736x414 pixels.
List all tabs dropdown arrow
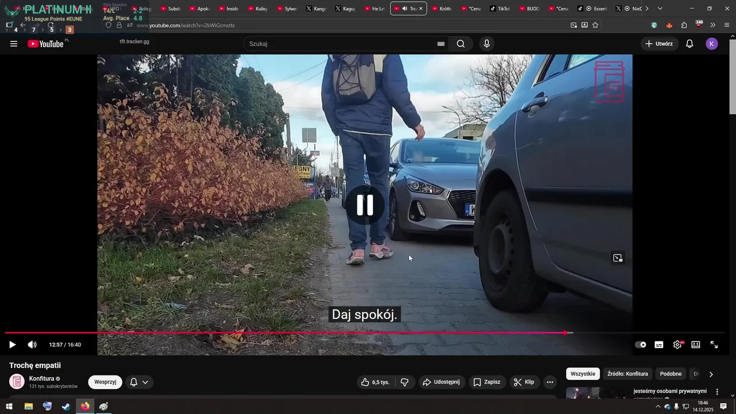click(x=660, y=9)
